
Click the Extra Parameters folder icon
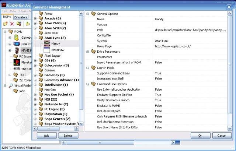click(93, 52)
